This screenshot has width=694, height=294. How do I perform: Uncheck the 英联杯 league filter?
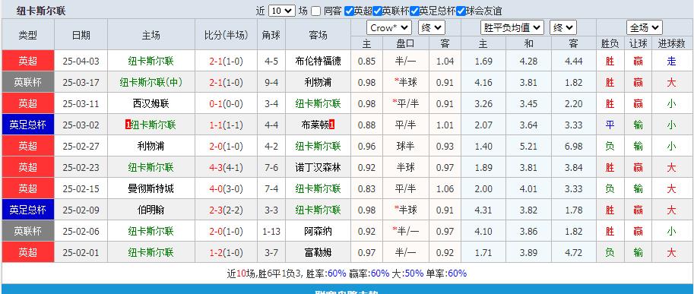(377, 11)
